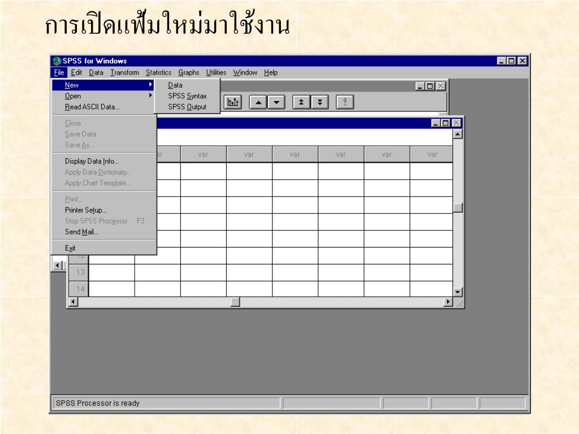This screenshot has width=579, height=434.
Task: Minimize the output window behind the menu
Action: click(420, 86)
